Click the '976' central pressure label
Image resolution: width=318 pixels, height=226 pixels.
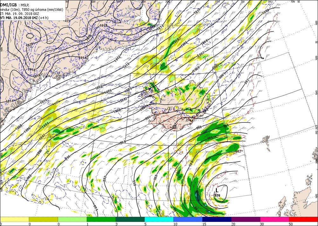[217, 195]
